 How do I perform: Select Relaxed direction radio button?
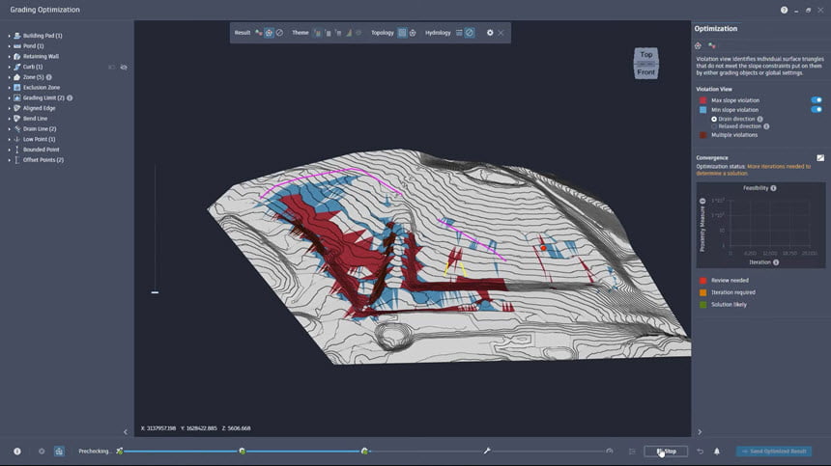tap(714, 126)
